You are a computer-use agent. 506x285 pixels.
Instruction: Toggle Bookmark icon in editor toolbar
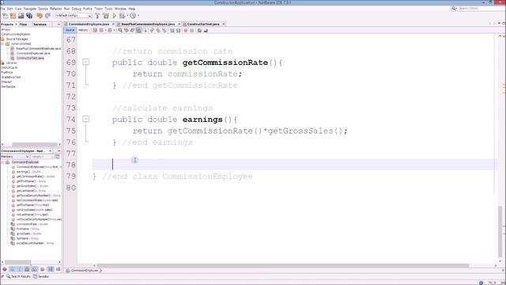point(164,30)
